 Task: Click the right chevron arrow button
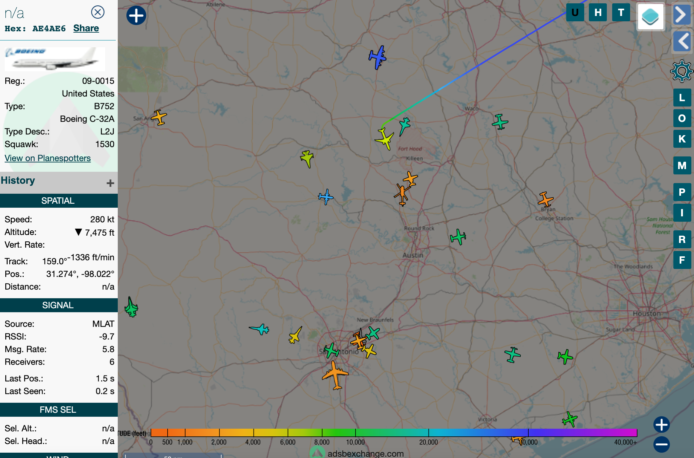pyautogui.click(x=682, y=15)
